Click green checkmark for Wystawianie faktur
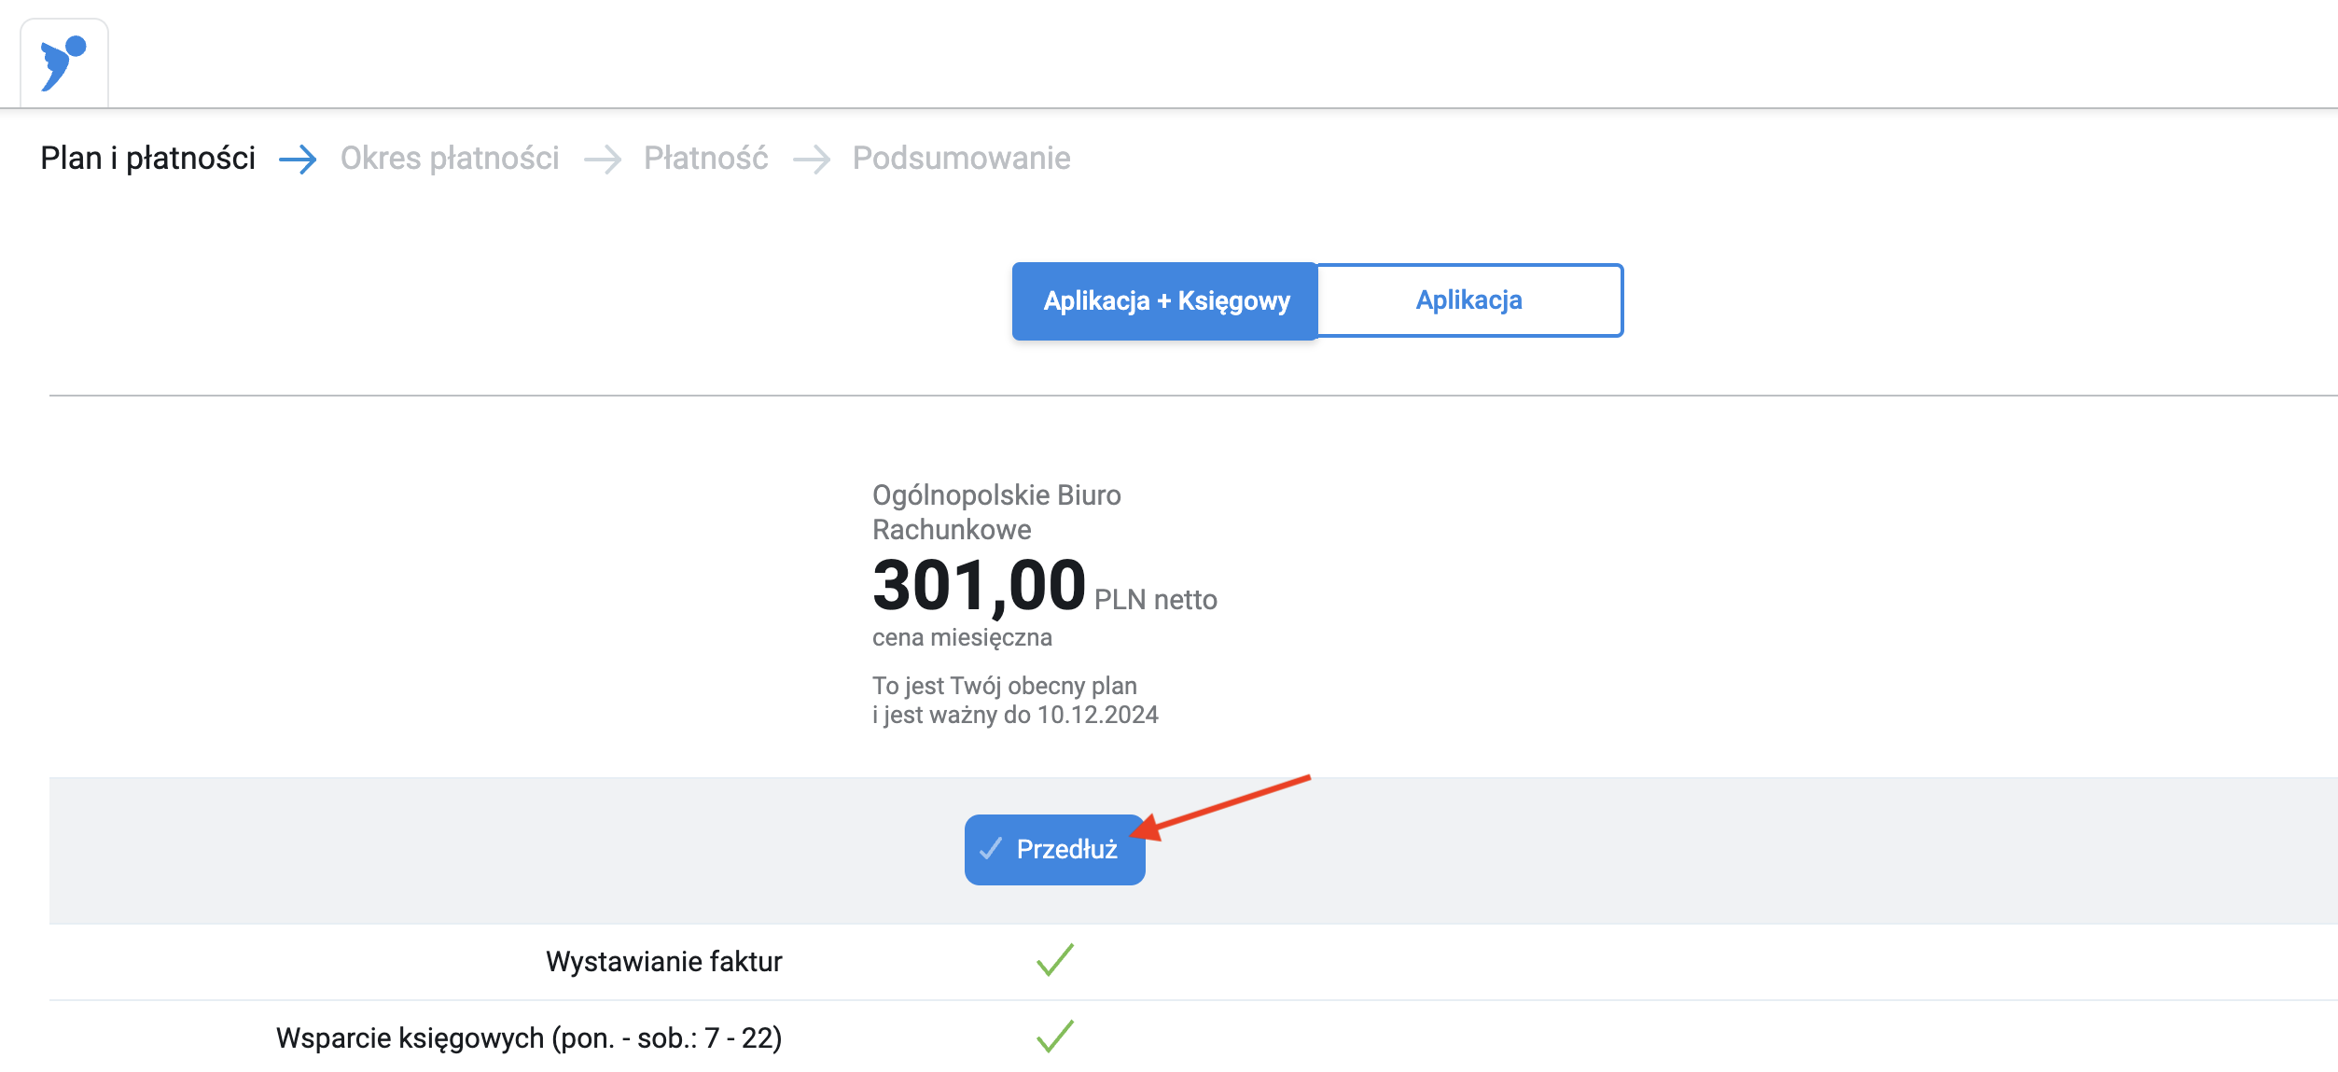Screen dimensions: 2338x1072 click(1055, 960)
